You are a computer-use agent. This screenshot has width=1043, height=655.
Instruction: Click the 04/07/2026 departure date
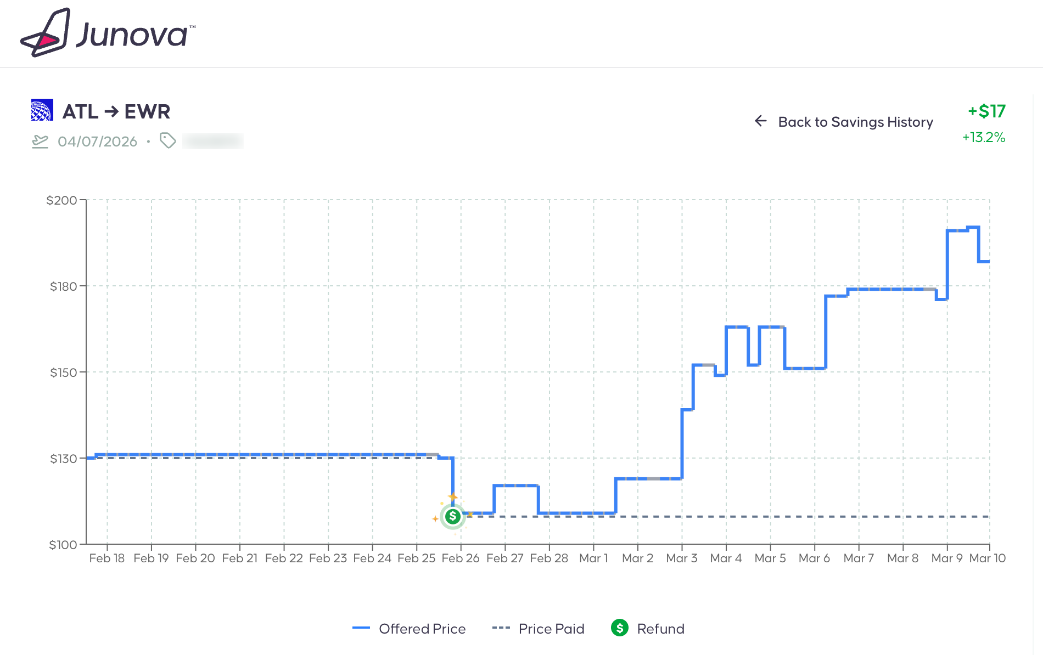click(x=97, y=142)
